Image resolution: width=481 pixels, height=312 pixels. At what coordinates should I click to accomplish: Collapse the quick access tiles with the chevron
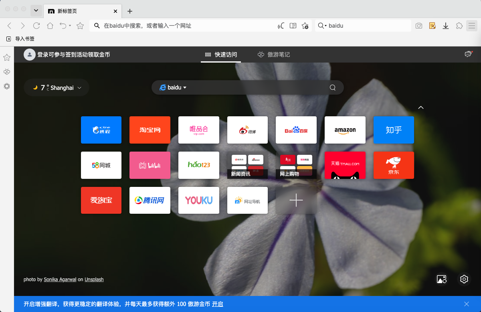coord(421,107)
